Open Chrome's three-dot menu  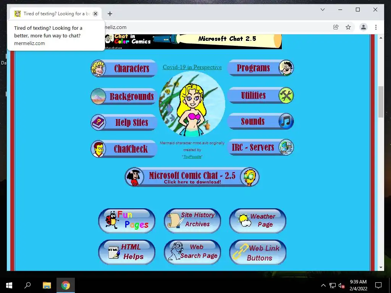coord(376,27)
